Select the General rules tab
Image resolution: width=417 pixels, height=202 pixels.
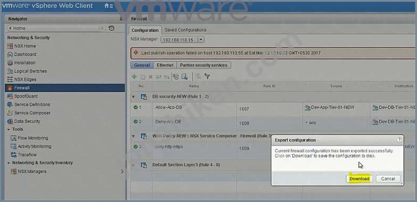[142, 65]
